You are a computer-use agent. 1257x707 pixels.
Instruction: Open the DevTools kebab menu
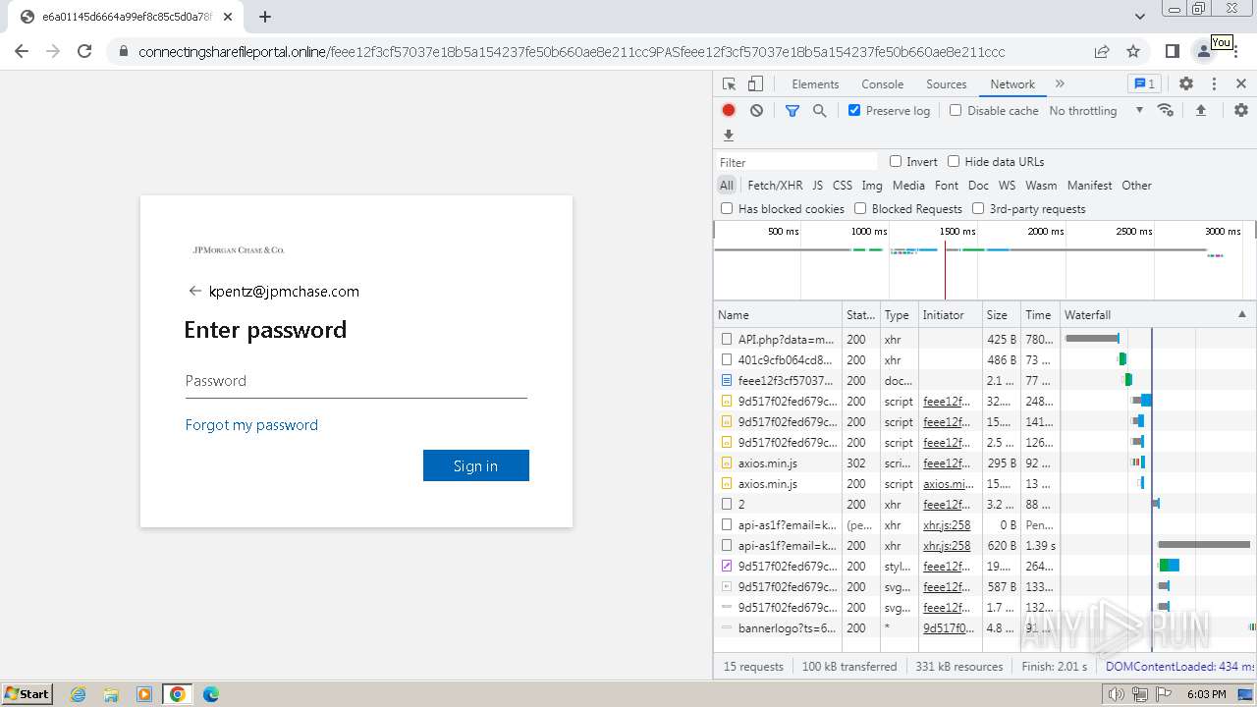pyautogui.click(x=1214, y=84)
